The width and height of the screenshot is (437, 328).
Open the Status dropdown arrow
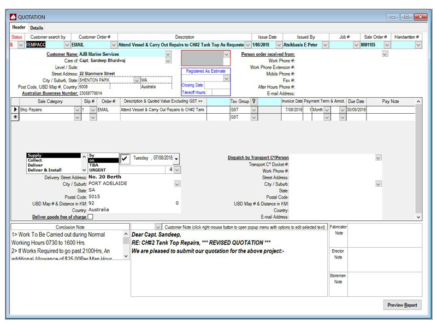tap(21, 45)
